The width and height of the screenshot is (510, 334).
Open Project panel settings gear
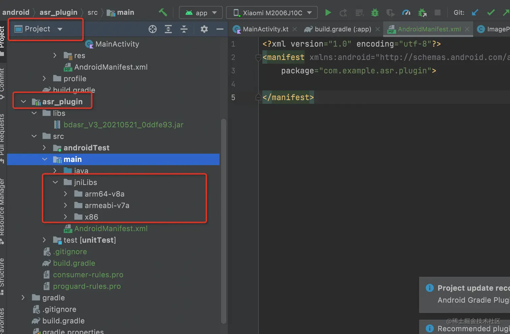click(204, 29)
